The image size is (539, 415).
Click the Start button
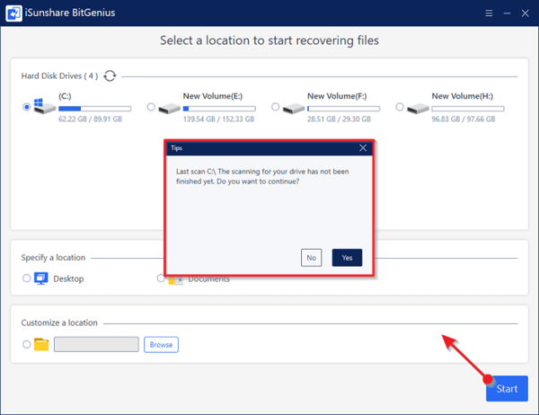click(x=507, y=389)
